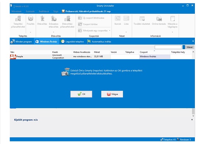
Task: Switch to Lista view
Action: (126, 21)
